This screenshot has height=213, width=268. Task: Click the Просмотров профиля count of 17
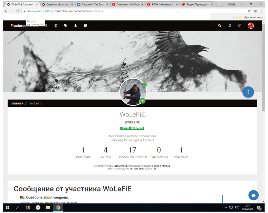click(132, 150)
